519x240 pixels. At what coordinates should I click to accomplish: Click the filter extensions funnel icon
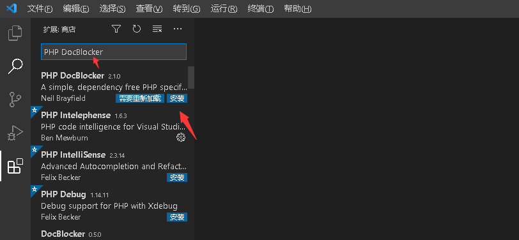pos(116,29)
